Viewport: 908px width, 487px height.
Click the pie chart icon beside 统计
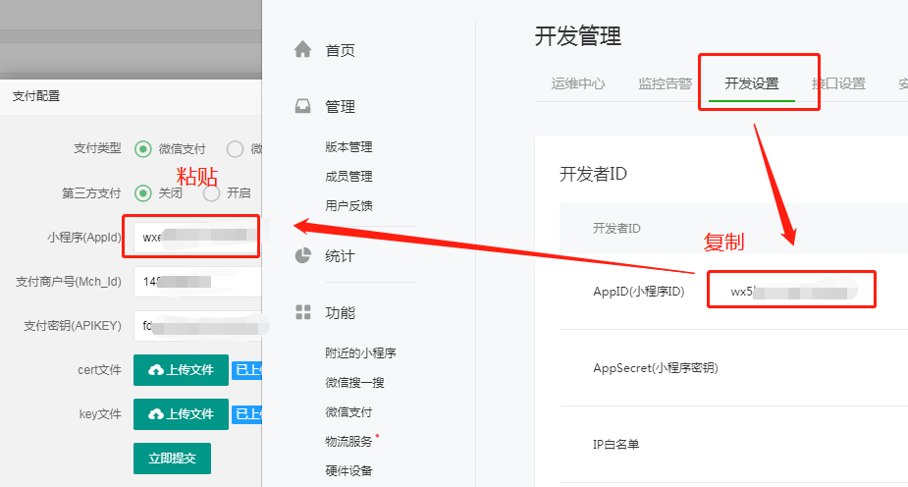303,255
